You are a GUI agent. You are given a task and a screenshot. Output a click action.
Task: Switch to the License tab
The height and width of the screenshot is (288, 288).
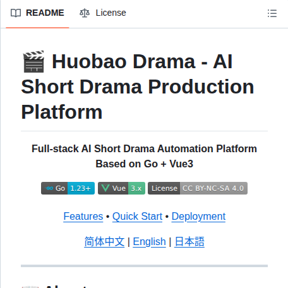point(103,13)
